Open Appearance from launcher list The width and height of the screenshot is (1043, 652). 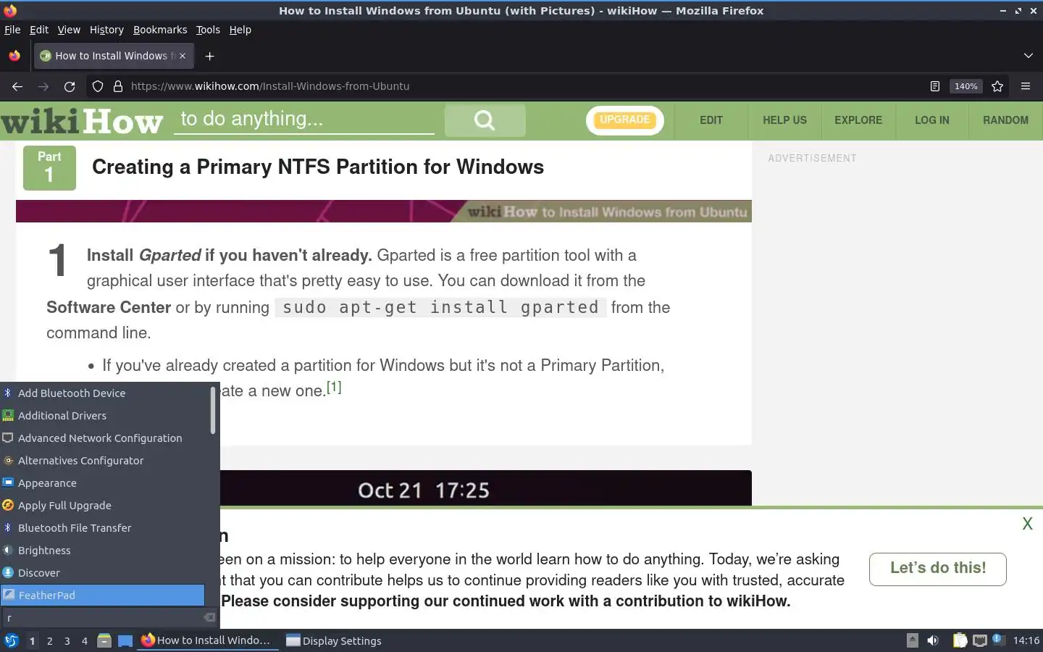(103, 483)
